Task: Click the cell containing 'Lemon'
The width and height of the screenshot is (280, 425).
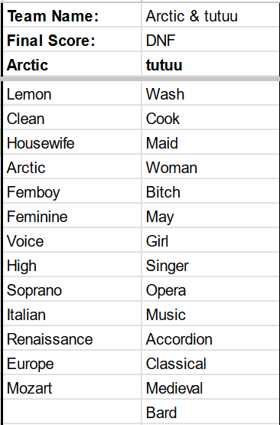Action: point(72,93)
